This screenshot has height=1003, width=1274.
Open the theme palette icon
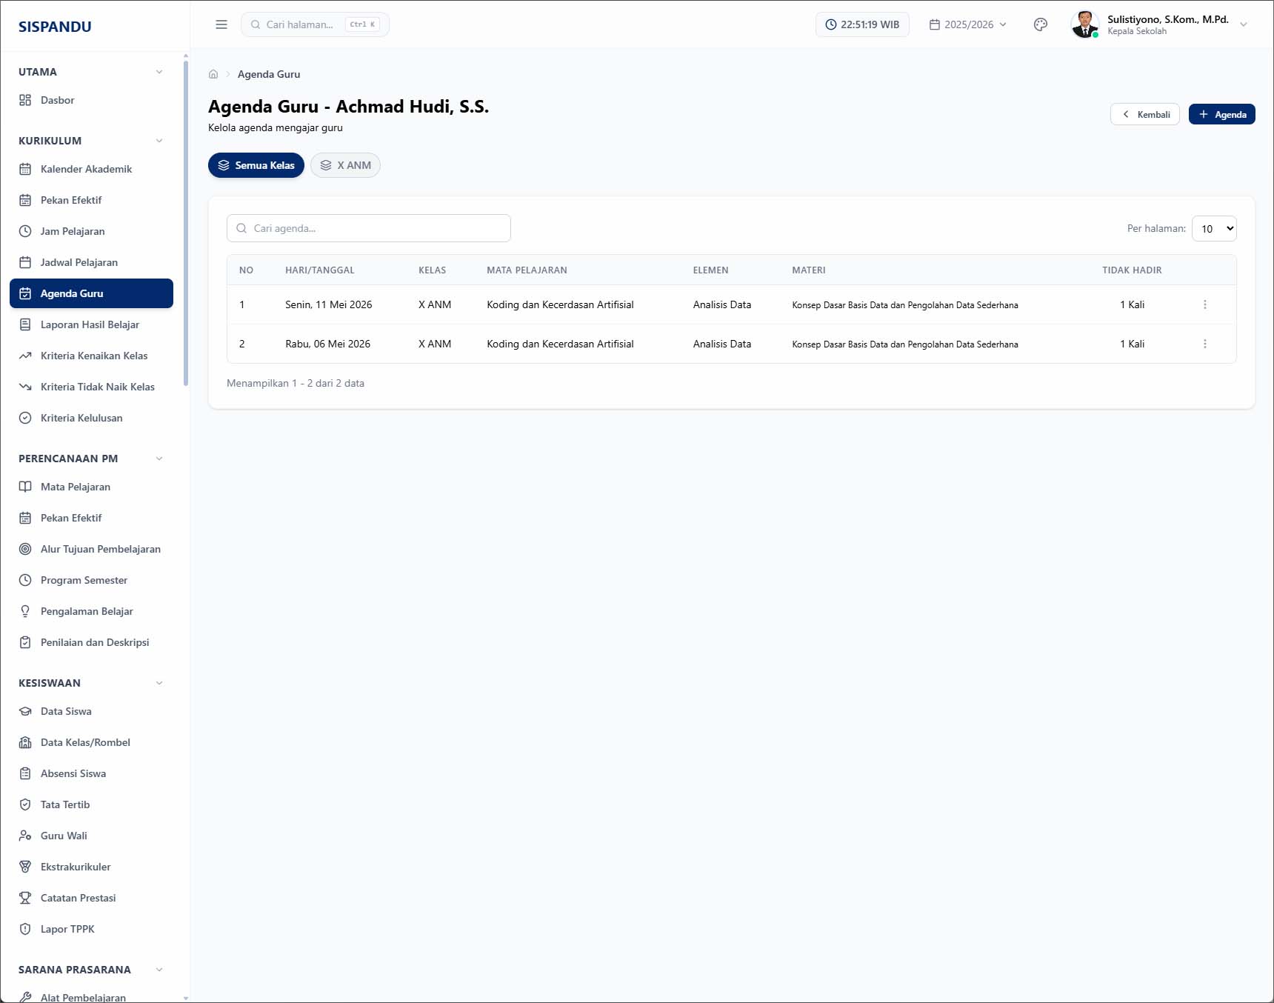click(1040, 24)
